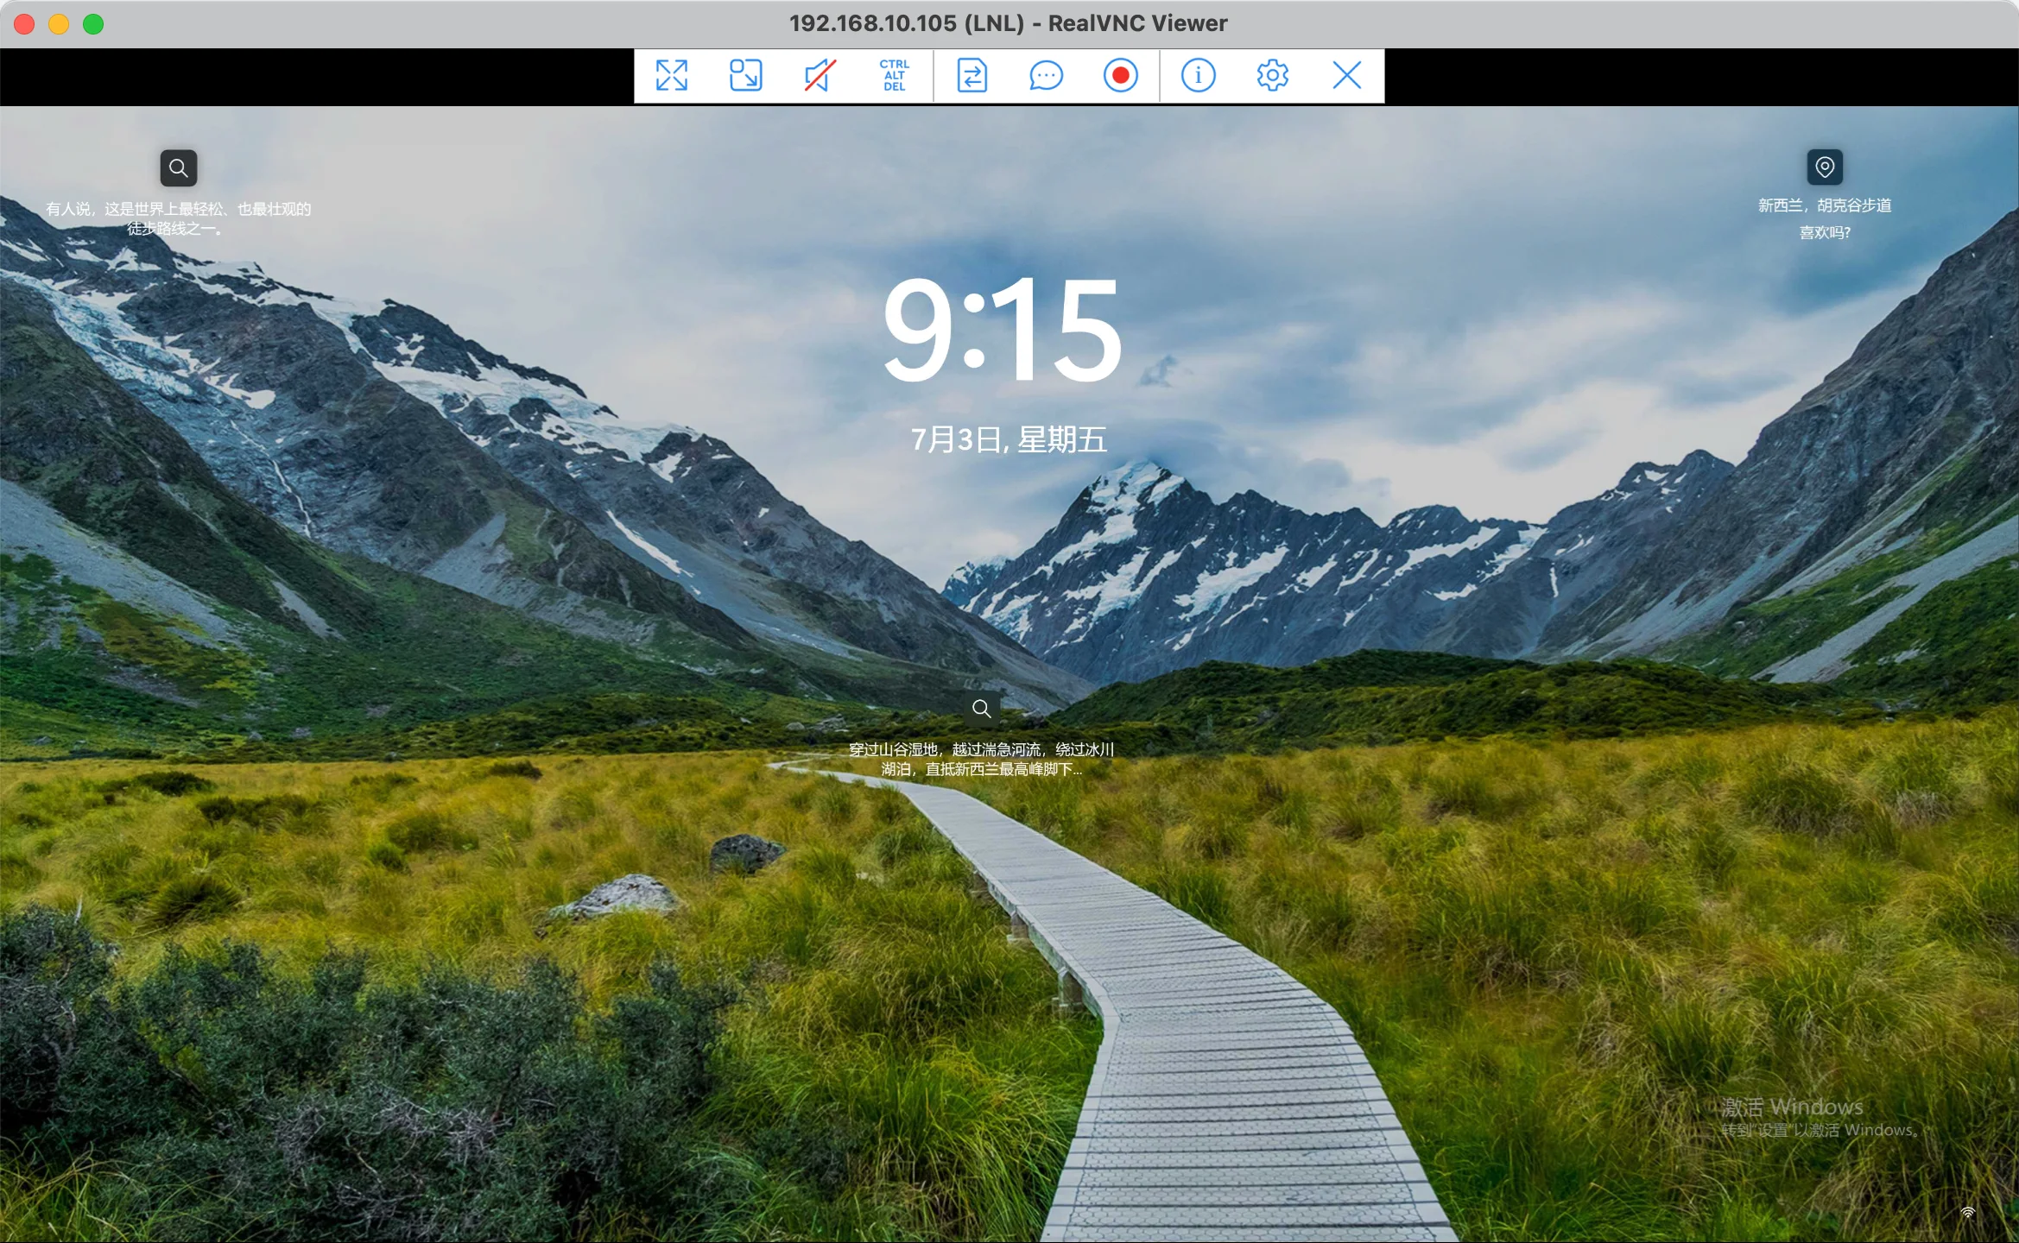Image resolution: width=2019 pixels, height=1243 pixels.
Task: Toggle the muted audio speaker icon
Action: [x=820, y=76]
